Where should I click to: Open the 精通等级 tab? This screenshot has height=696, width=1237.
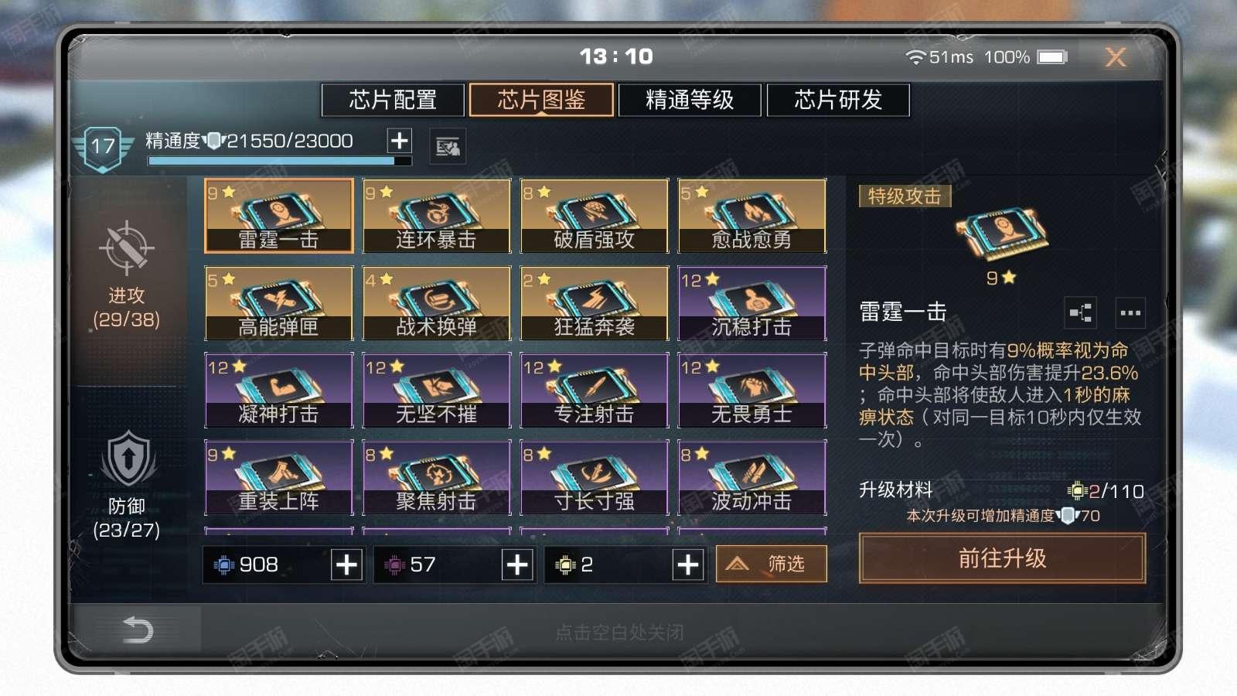pyautogui.click(x=689, y=100)
